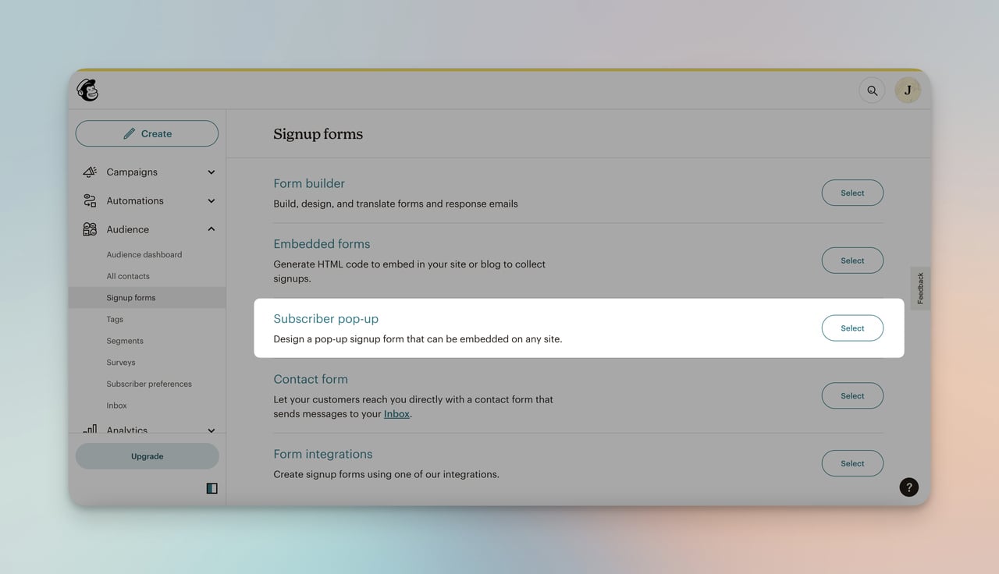Collapse the Audience chevron
Viewport: 999px width, 574px height.
pos(211,229)
